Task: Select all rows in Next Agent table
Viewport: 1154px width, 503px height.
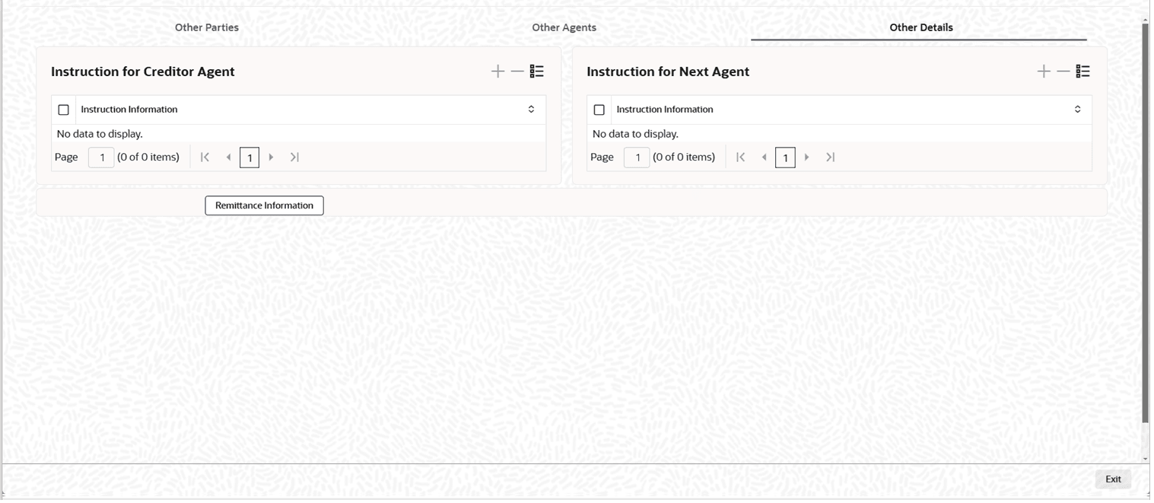Action: pyautogui.click(x=599, y=110)
